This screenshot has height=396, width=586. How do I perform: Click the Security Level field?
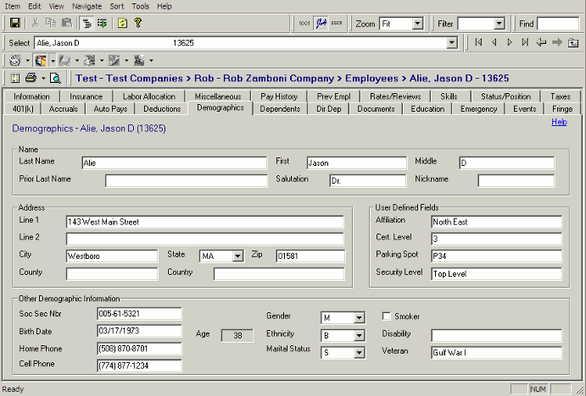[496, 273]
